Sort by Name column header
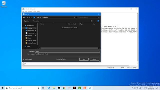The width and height of the screenshot is (160, 90). pyautogui.click(x=42, y=24)
